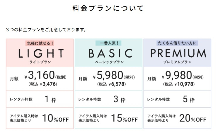Click the 税込 ¥3,476 price text
Screen dimensions: 218x132
42,84
